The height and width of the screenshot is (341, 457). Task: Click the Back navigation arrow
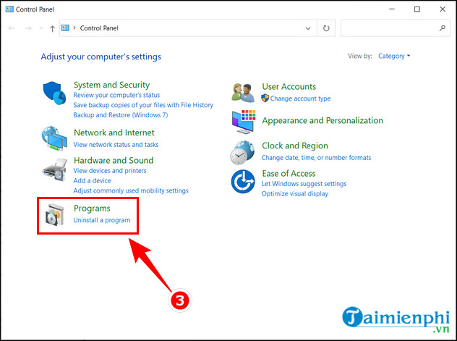click(12, 28)
